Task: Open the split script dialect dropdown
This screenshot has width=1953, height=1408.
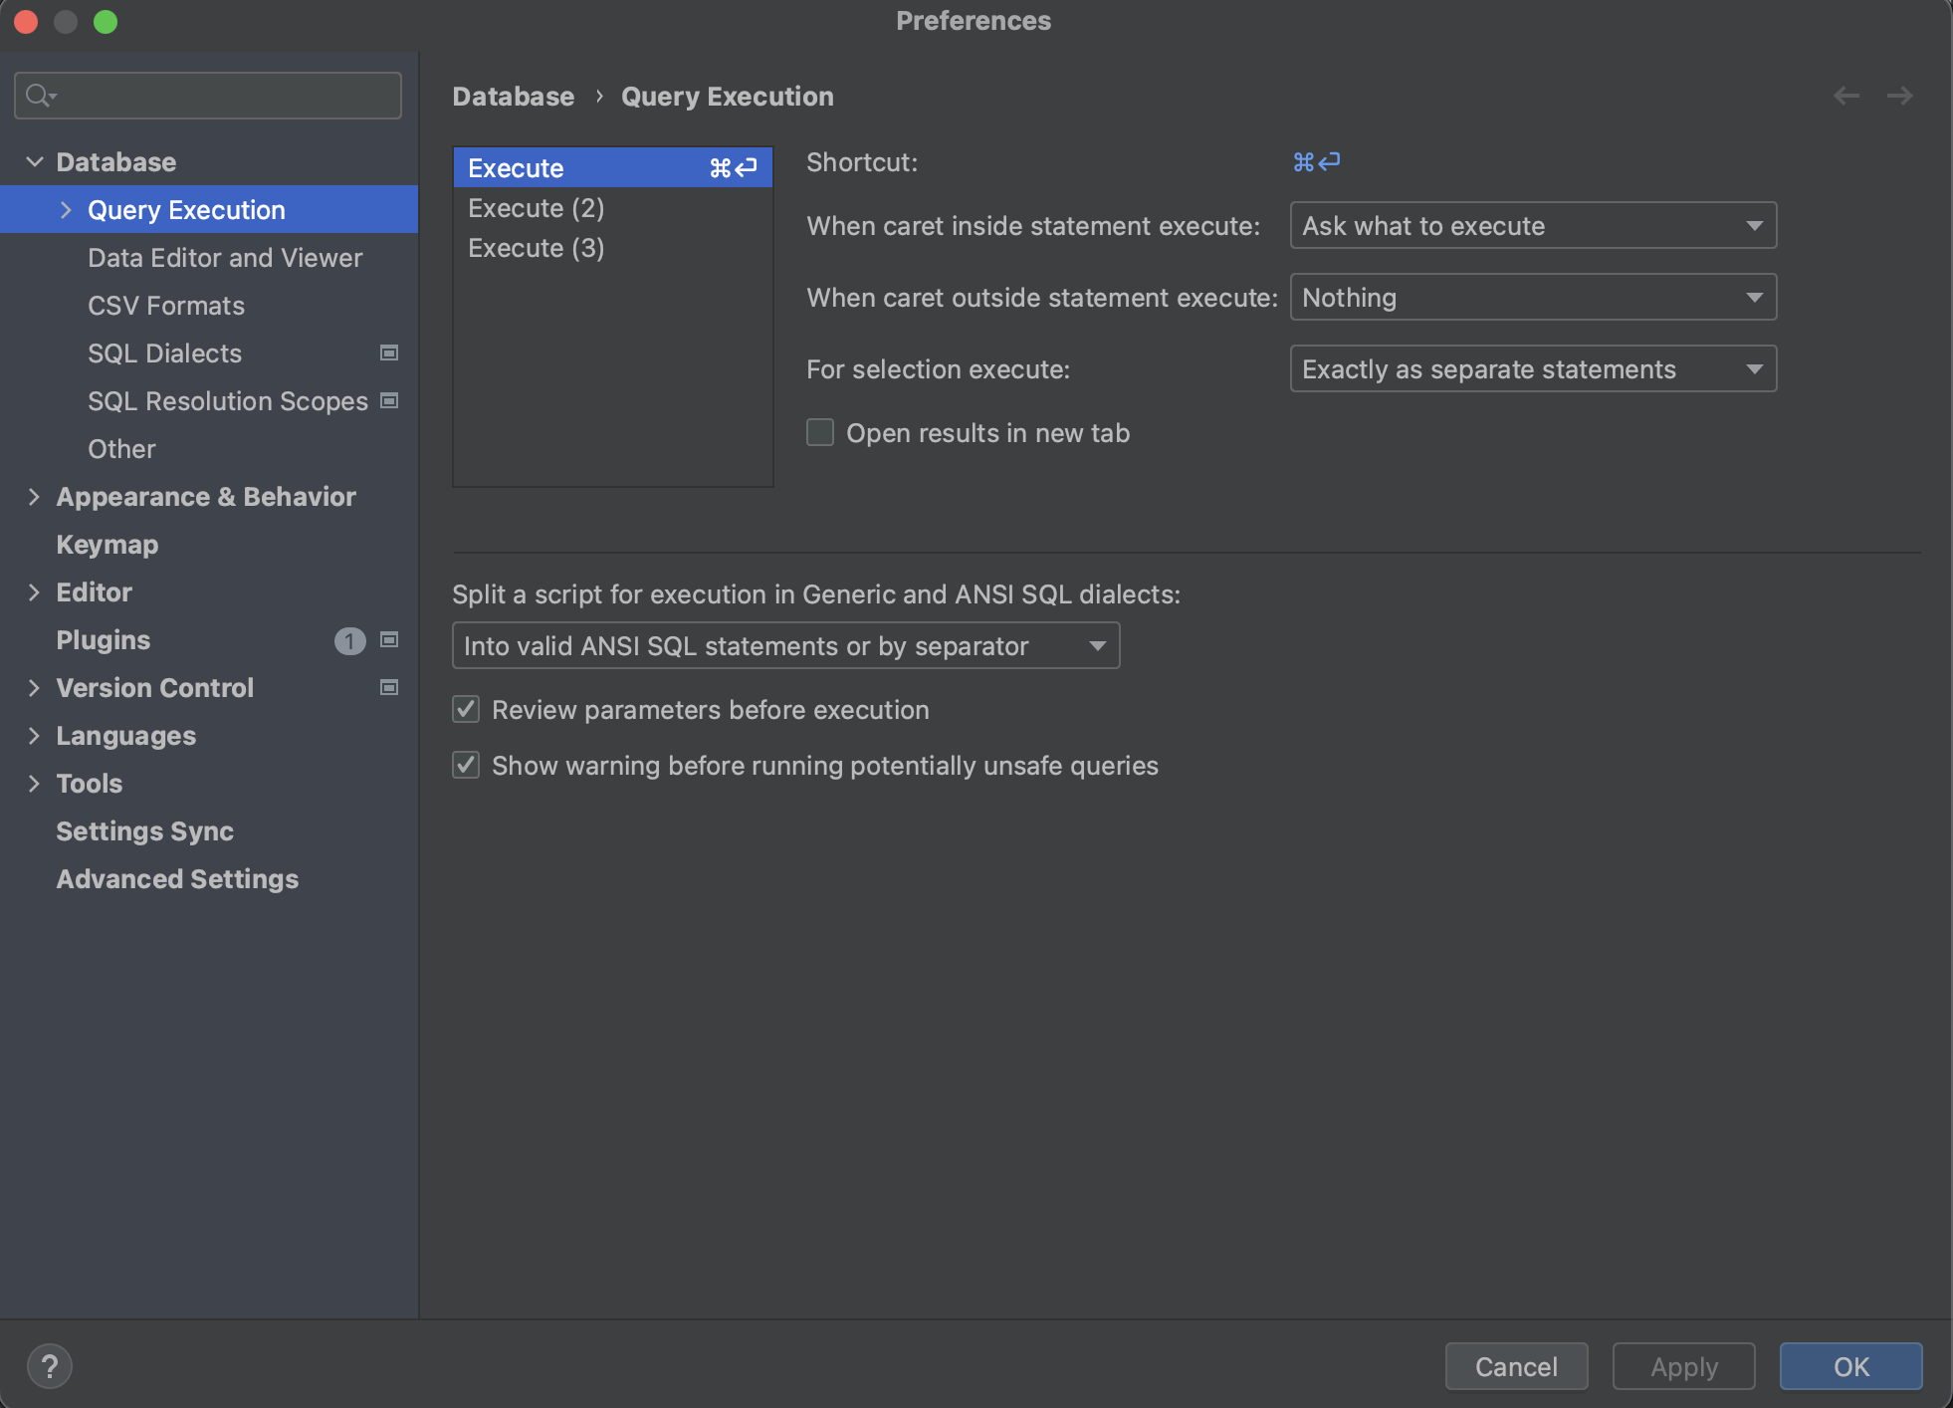Action: [785, 646]
